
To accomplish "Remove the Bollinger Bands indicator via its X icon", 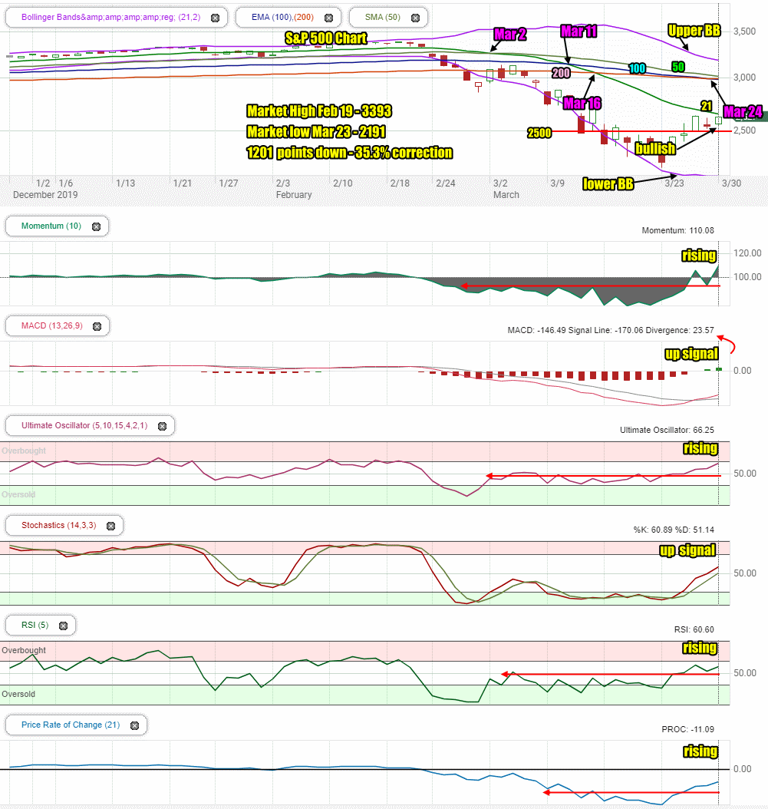I will pyautogui.click(x=216, y=18).
